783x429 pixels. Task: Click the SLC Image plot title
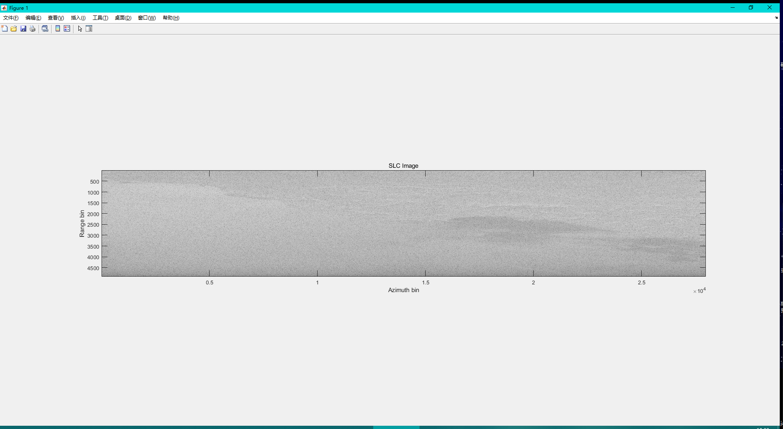403,166
